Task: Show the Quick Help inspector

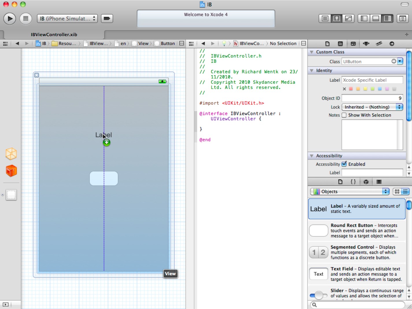Action: [x=340, y=44]
